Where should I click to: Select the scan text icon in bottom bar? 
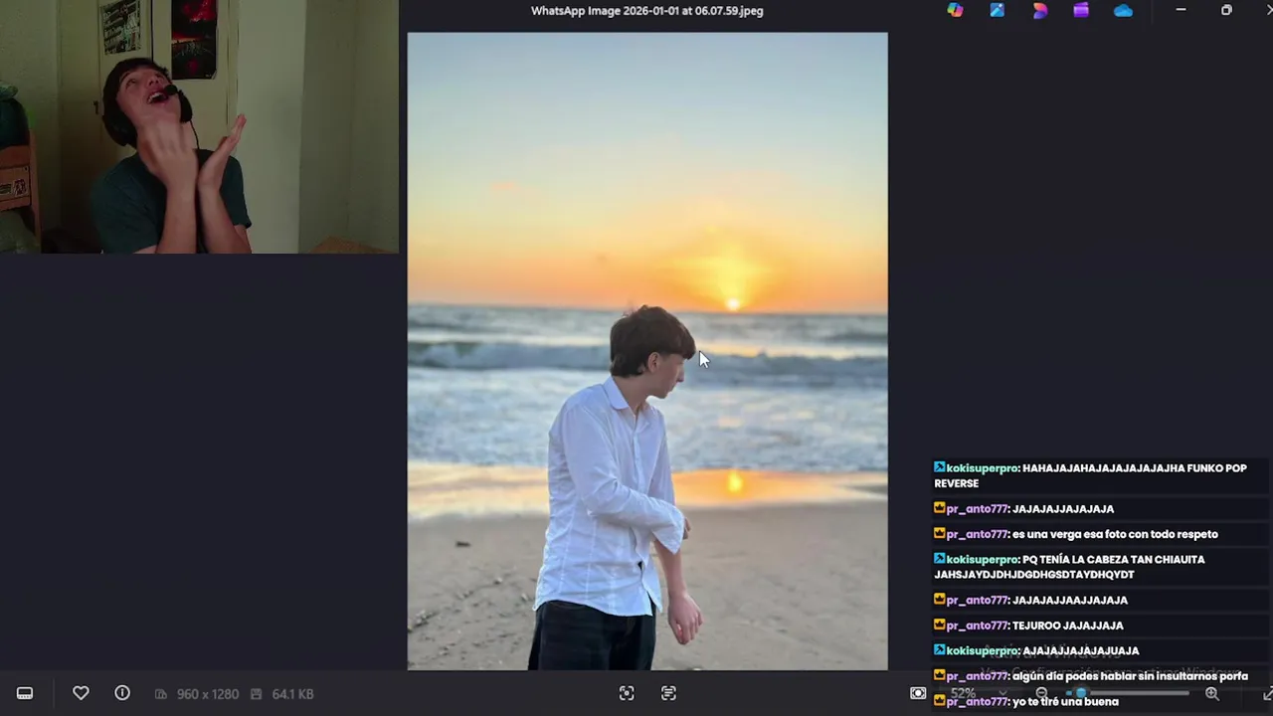(668, 693)
